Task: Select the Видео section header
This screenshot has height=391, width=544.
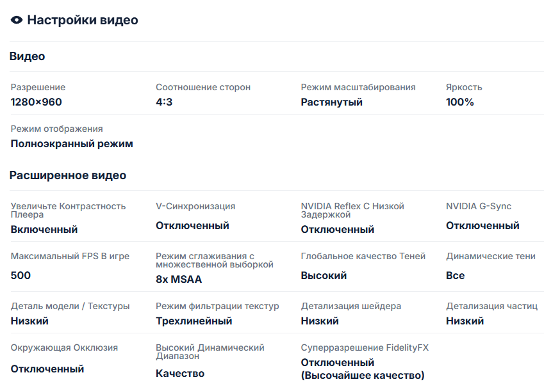Action: 28,56
